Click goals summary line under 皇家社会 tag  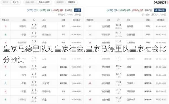pos(154,15)
